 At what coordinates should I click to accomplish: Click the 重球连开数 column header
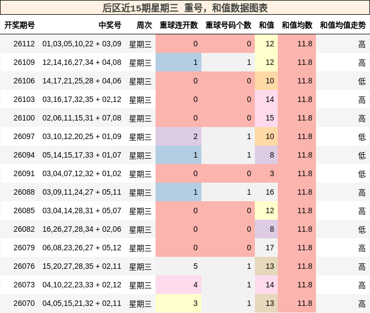[178, 25]
